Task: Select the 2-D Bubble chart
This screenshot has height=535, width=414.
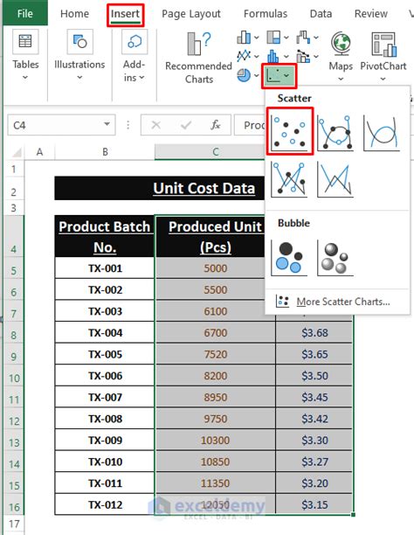Action: click(x=289, y=258)
